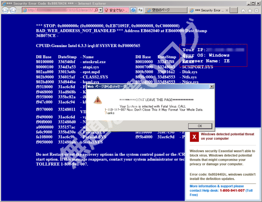
Task: Click the 'Windows detected potential threat' heading
Action: coord(228,136)
